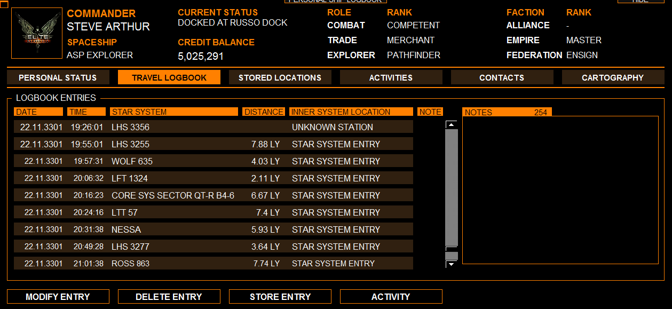Click the Store Entry button
This screenshot has width=672, height=309.
pos(280,297)
